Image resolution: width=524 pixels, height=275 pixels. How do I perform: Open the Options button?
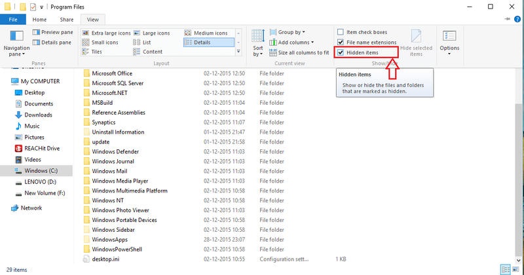449,43
